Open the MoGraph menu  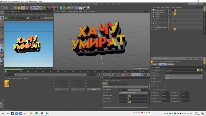[x=70, y=4]
